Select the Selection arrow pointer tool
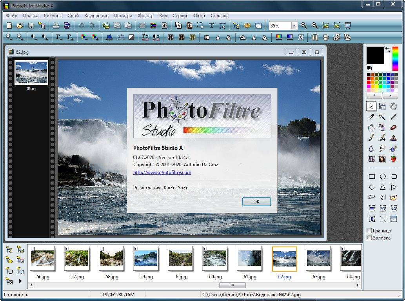This screenshot has width=405, height=301. click(x=371, y=106)
